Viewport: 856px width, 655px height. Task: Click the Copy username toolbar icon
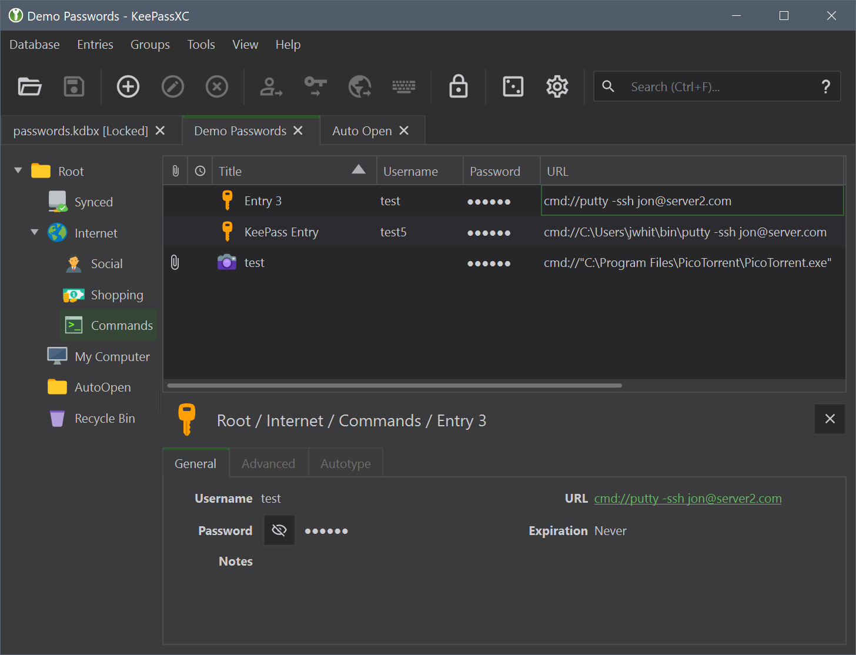[x=271, y=87]
